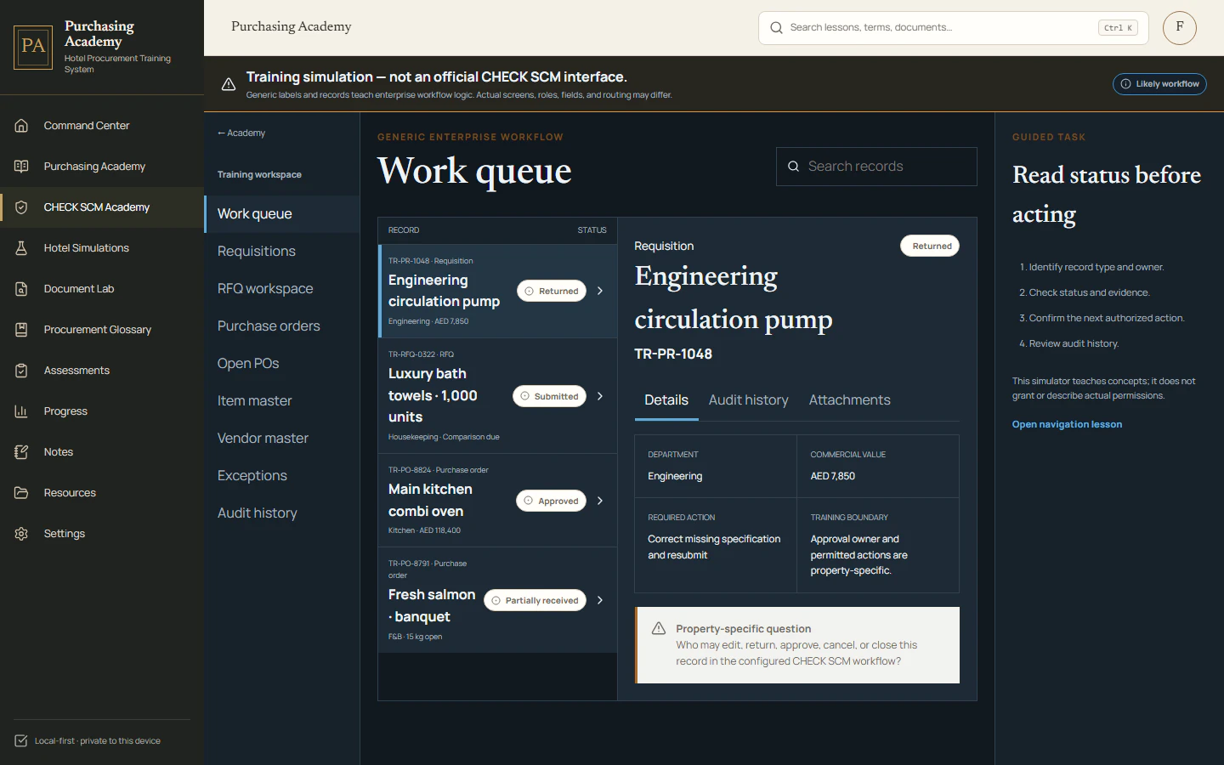Click the Purchasing Academy book icon
This screenshot has width=1224, height=765.
21,167
